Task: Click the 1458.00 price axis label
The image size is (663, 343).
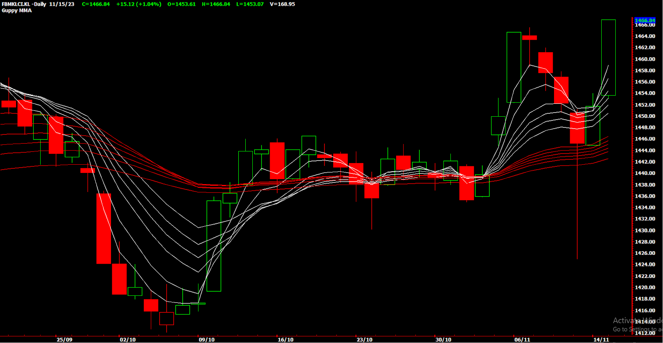Action: point(645,71)
